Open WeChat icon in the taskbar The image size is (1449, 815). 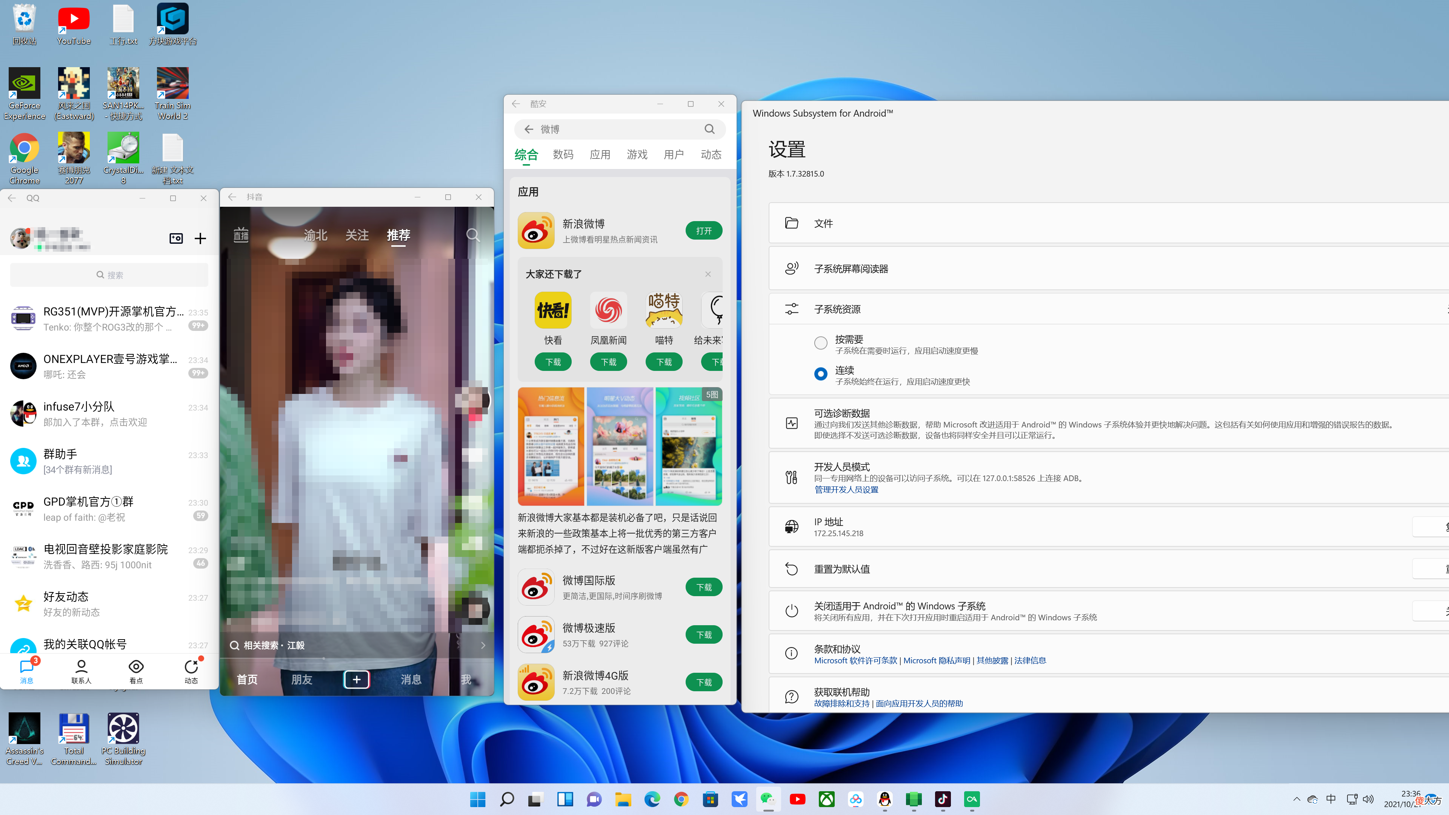768,799
